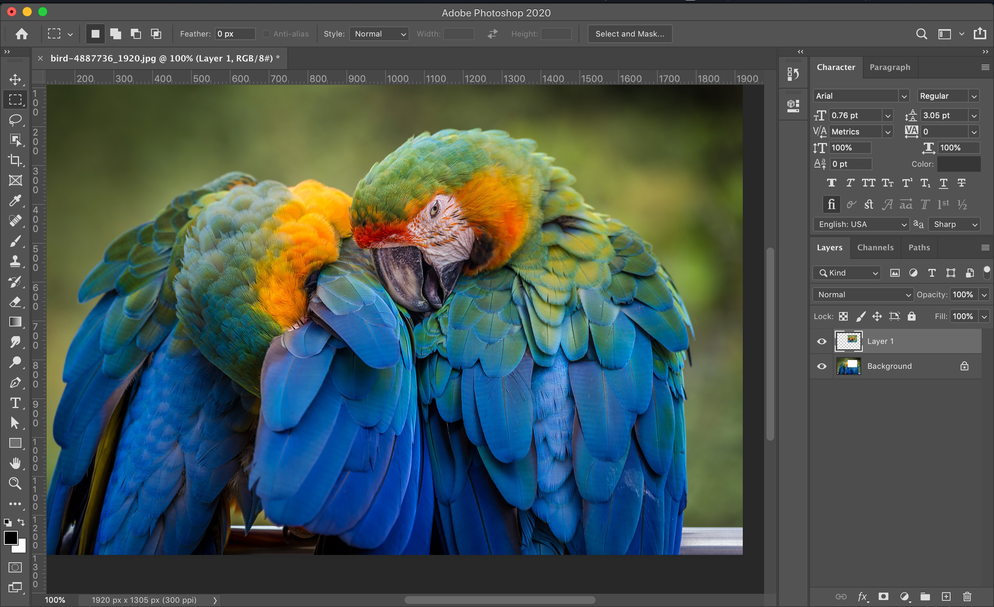Click the Home button

pos(22,34)
